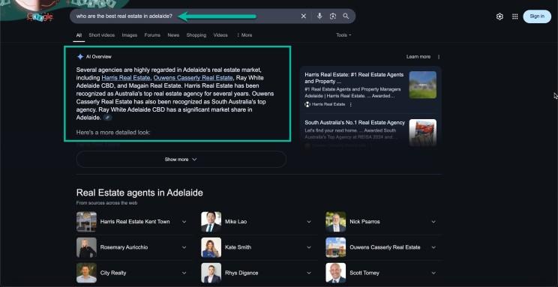Expand Harris Real Estate Kent Town entry
This screenshot has height=287, width=558.
click(x=184, y=222)
